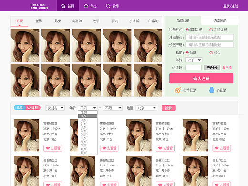Select the 快速登录 tab
The image size is (248, 186).
220,21
